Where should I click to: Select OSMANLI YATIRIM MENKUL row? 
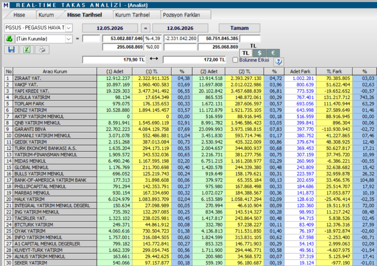coord(190,135)
